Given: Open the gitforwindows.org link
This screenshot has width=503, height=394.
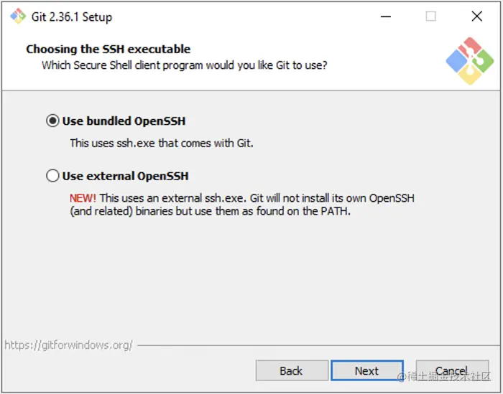Looking at the screenshot, I should coord(68,345).
